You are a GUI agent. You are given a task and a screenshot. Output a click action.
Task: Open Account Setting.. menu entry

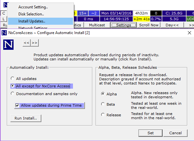pos(41,7)
